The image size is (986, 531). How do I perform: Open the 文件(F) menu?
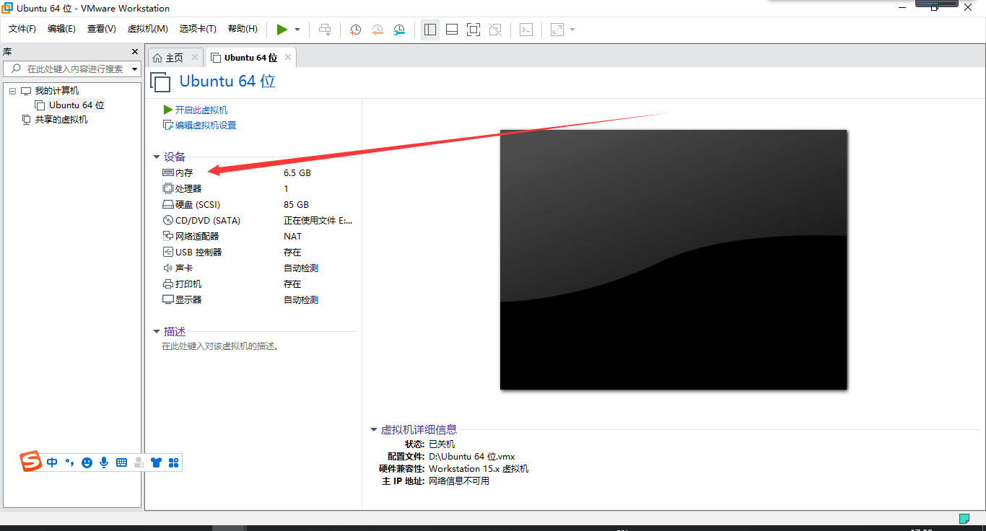coord(22,29)
